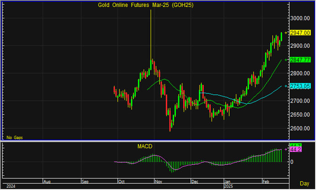Screen dimensions: 316x190
Task: Click the Oct month label on time axis
Action: [x=121, y=182]
